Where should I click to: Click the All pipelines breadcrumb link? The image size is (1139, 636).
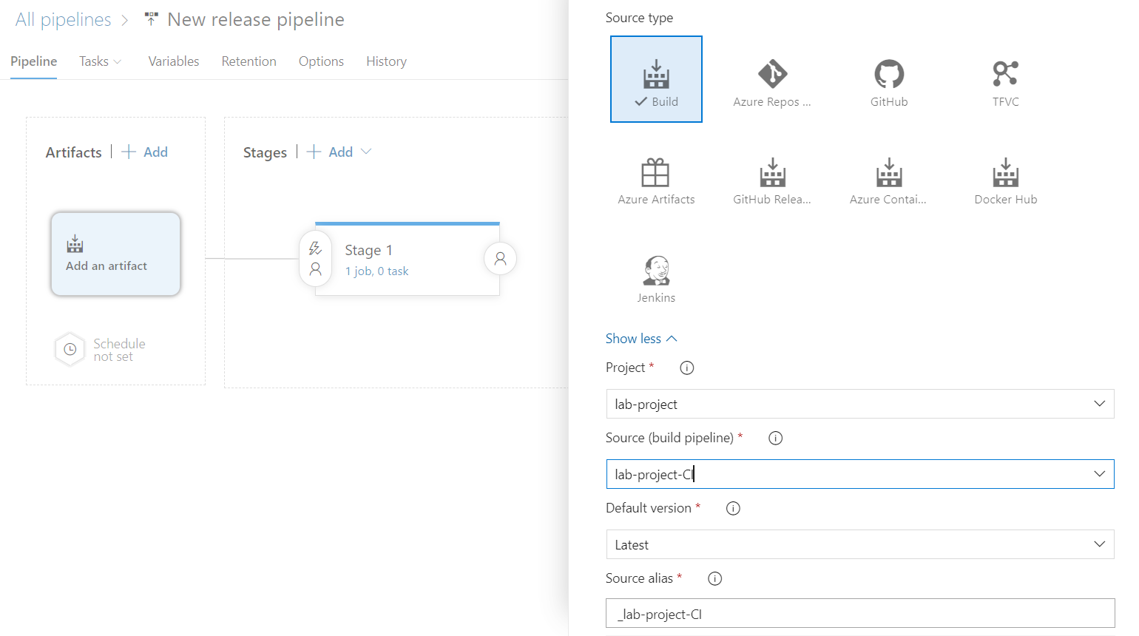click(x=63, y=20)
